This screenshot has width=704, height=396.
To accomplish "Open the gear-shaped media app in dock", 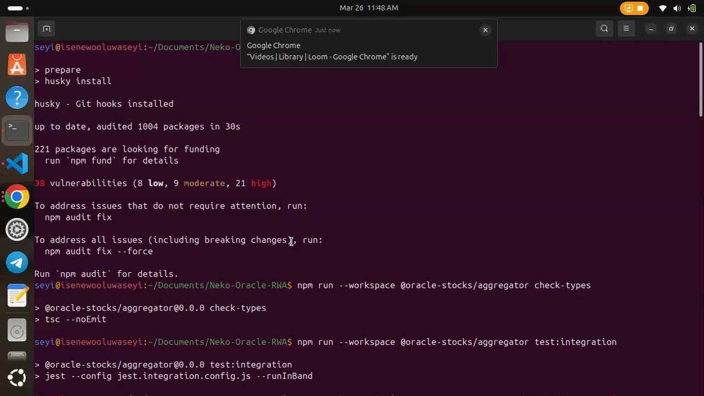I will pos(17,229).
